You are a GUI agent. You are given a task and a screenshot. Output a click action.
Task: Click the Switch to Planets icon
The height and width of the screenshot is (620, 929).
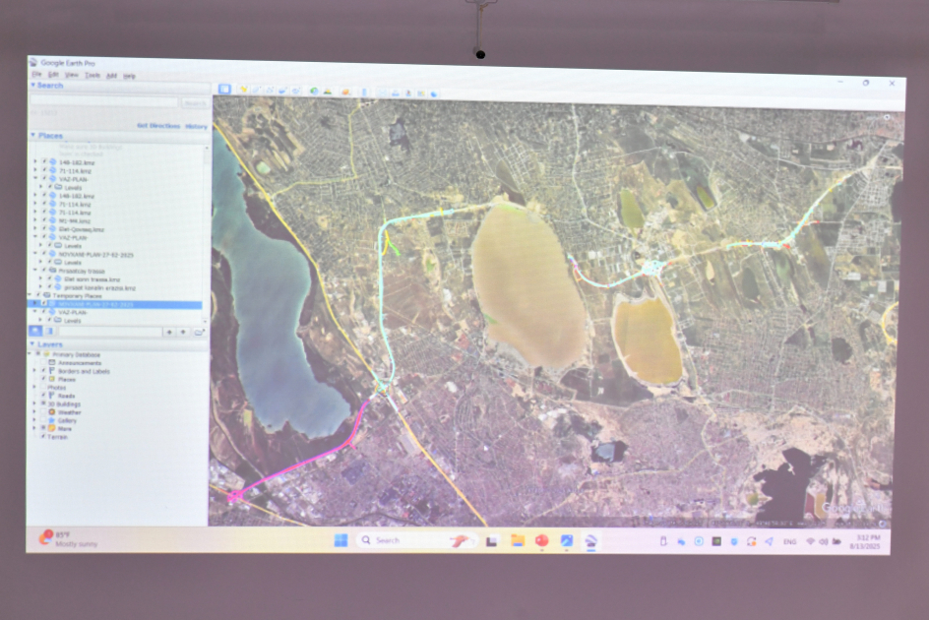click(345, 92)
